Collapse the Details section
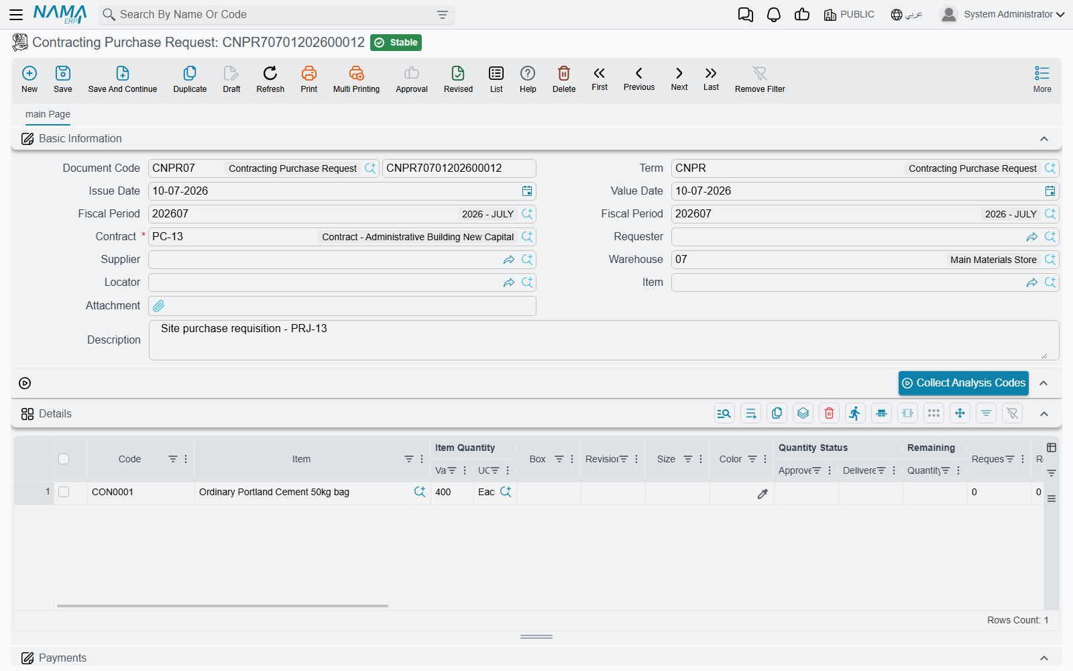Screen dimensions: 1073x671 point(1044,414)
